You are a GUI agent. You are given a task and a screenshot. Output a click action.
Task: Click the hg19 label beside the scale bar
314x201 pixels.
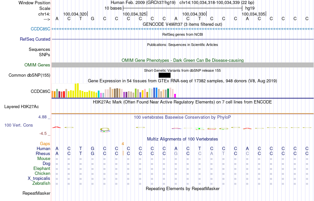(250, 8)
